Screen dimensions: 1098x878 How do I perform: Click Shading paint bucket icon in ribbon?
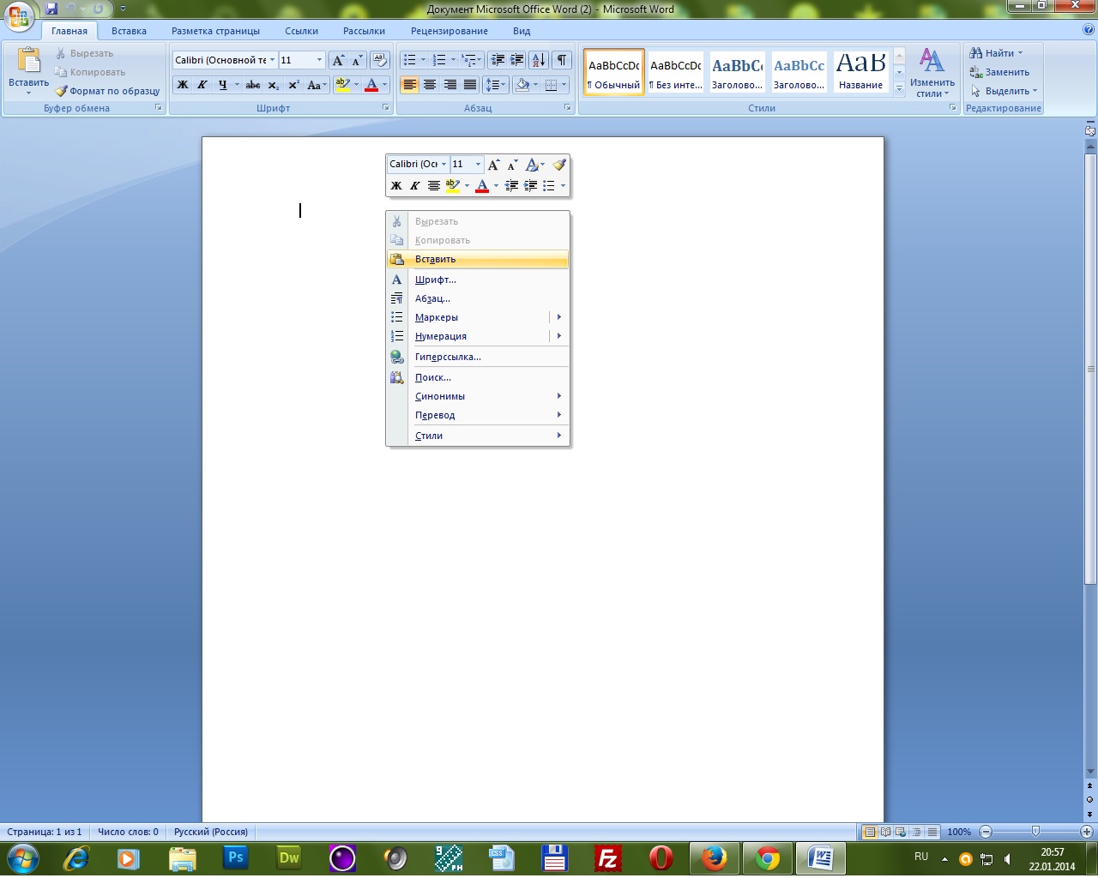click(522, 85)
